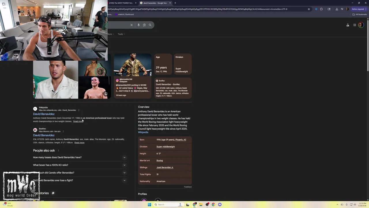Open Wikipedia link under Overview
This screenshot has height=208, width=369.
tap(143, 132)
